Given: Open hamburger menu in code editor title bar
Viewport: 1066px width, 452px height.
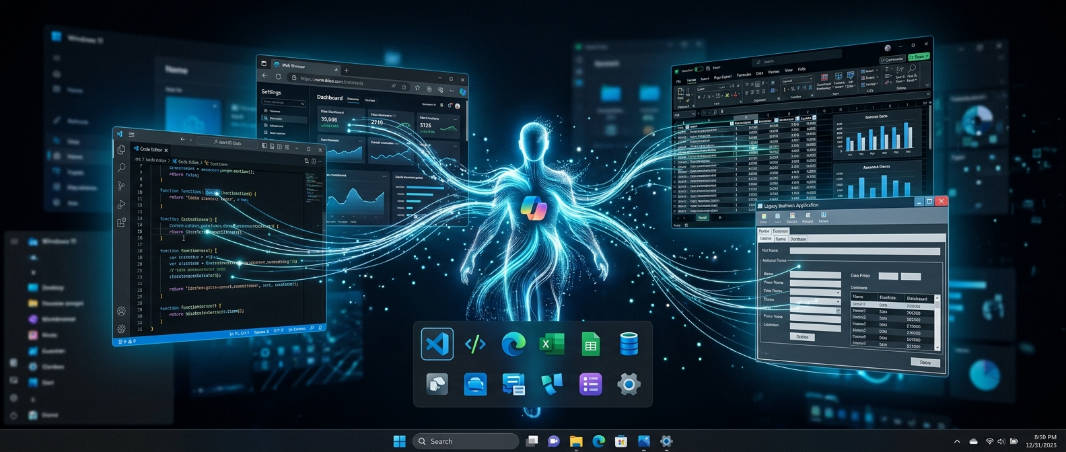Looking at the screenshot, I should (x=131, y=135).
